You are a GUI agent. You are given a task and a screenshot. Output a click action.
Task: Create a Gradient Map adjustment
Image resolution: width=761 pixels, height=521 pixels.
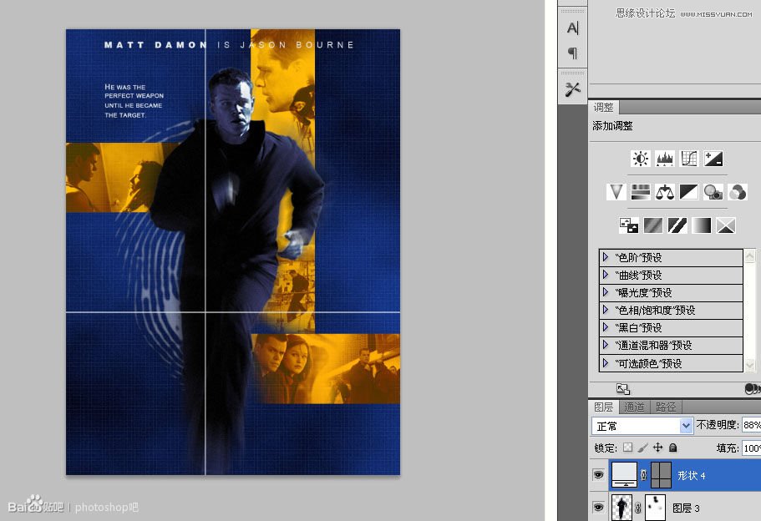pyautogui.click(x=700, y=225)
